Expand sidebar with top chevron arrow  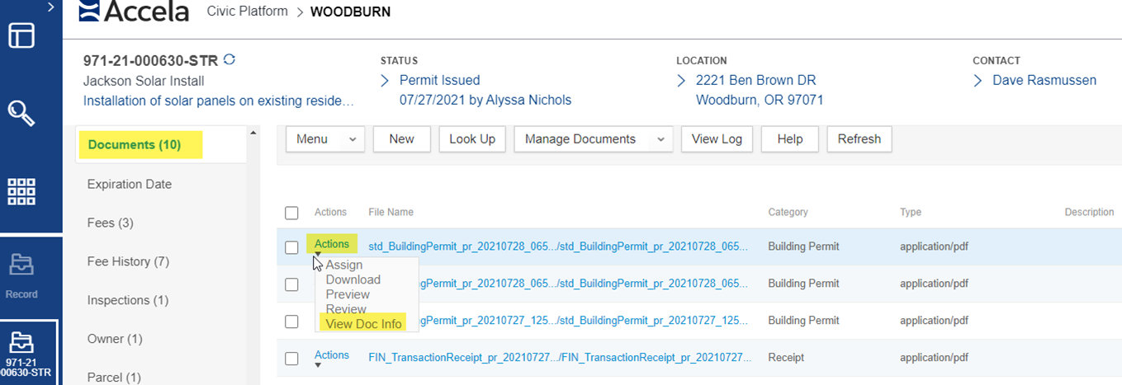click(51, 7)
